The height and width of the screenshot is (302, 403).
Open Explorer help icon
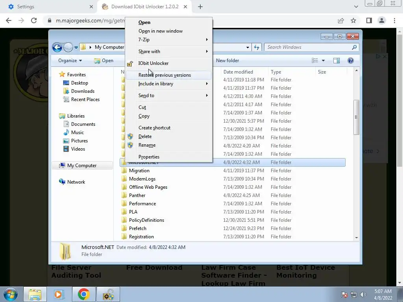[351, 61]
